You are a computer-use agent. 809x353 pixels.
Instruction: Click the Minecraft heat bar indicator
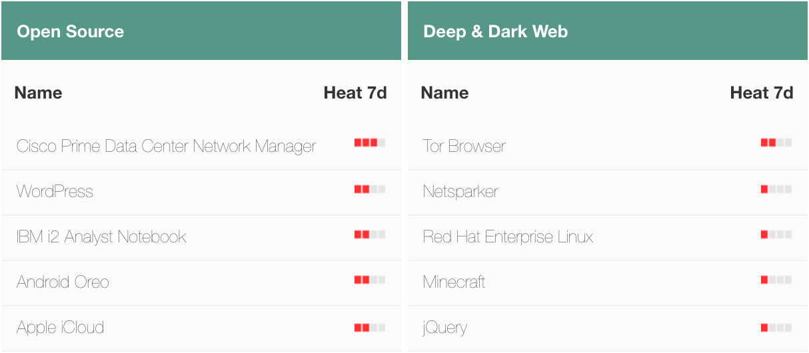[x=776, y=280]
